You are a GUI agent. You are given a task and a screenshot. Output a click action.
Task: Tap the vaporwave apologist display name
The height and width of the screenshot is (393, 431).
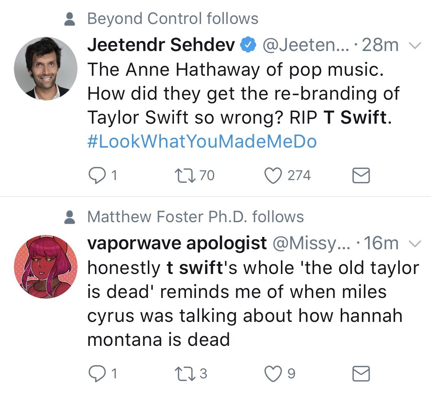coord(177,243)
